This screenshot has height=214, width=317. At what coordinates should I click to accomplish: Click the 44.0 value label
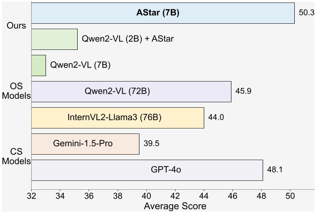[216, 118]
